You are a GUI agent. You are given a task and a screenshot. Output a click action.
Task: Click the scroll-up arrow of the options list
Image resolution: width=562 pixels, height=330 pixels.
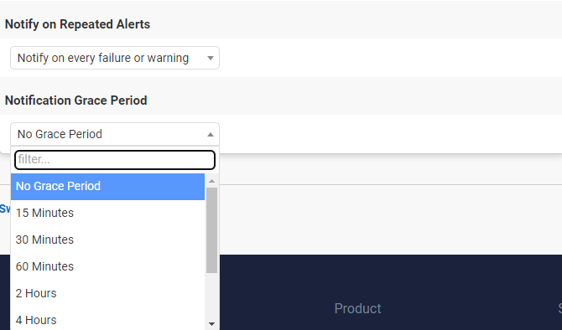click(212, 181)
